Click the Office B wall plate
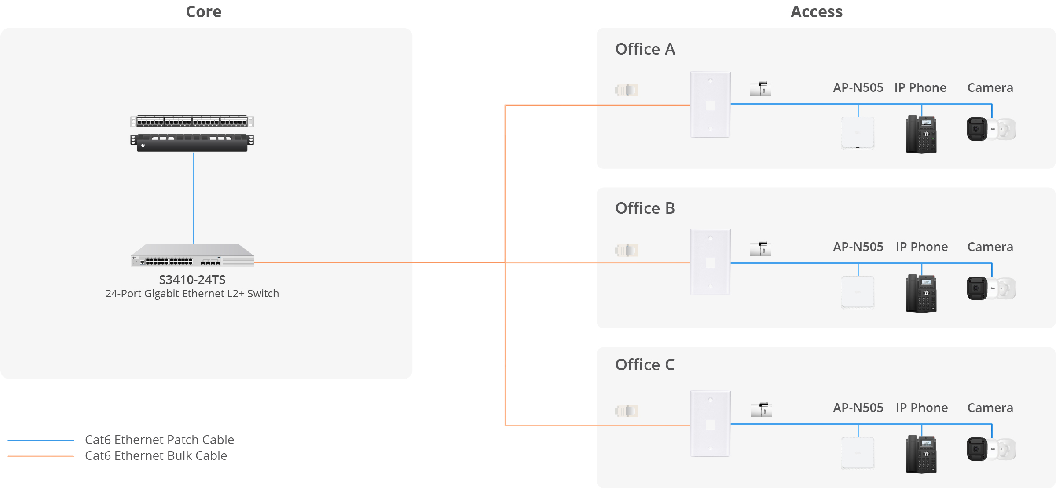 click(711, 262)
